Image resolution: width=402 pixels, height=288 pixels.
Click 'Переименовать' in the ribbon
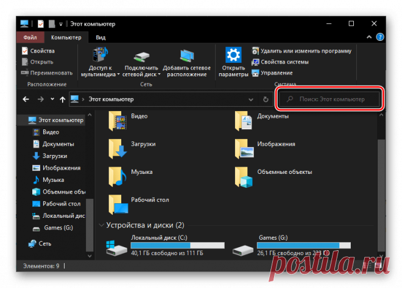47,73
